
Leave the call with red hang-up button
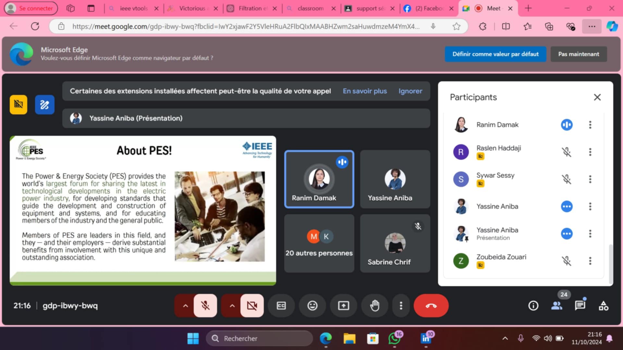(431, 306)
